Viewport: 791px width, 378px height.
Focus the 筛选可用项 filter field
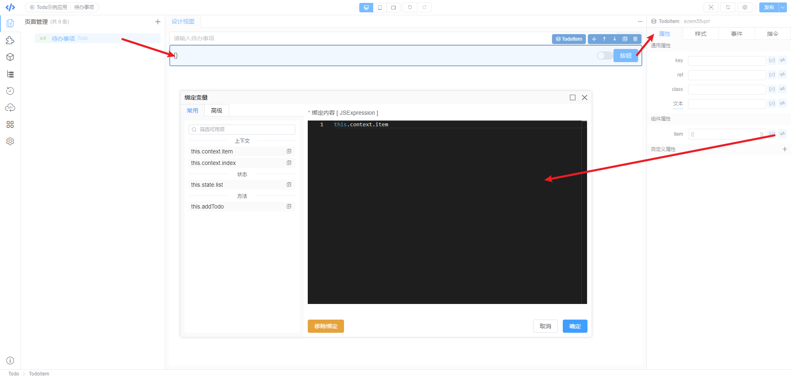[x=242, y=130]
